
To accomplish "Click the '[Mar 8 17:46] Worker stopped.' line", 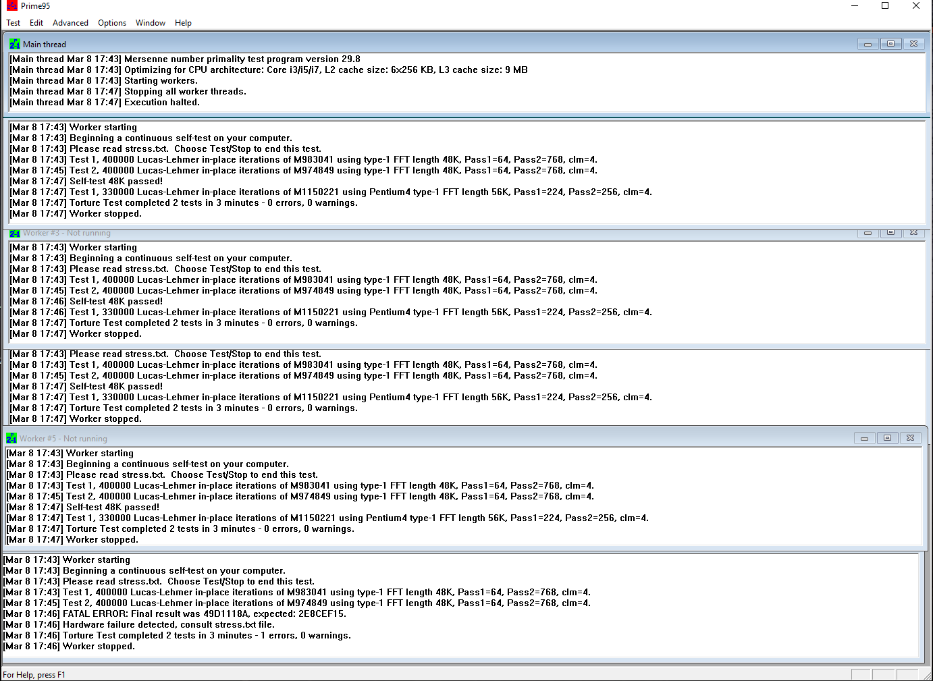I will (x=70, y=647).
